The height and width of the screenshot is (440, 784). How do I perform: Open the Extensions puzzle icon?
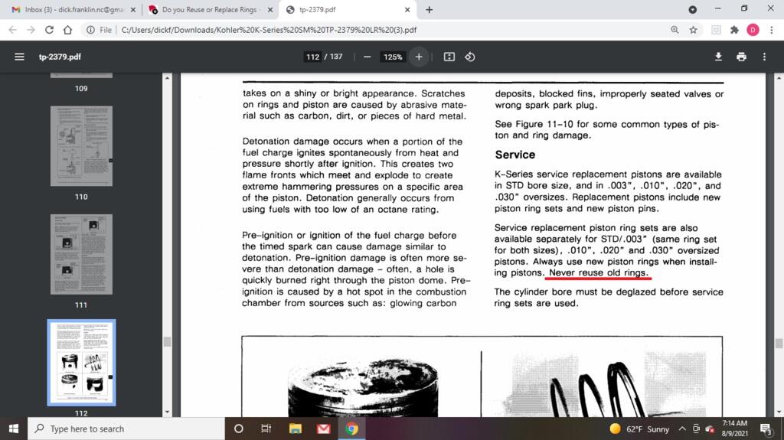pos(734,30)
